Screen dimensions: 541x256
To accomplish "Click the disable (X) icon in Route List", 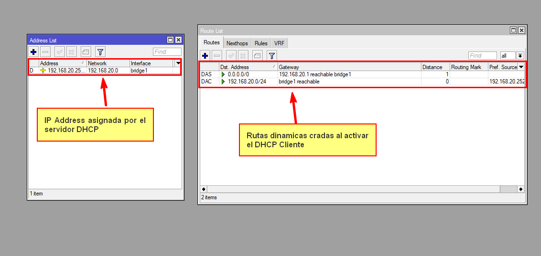I will tap(243, 56).
